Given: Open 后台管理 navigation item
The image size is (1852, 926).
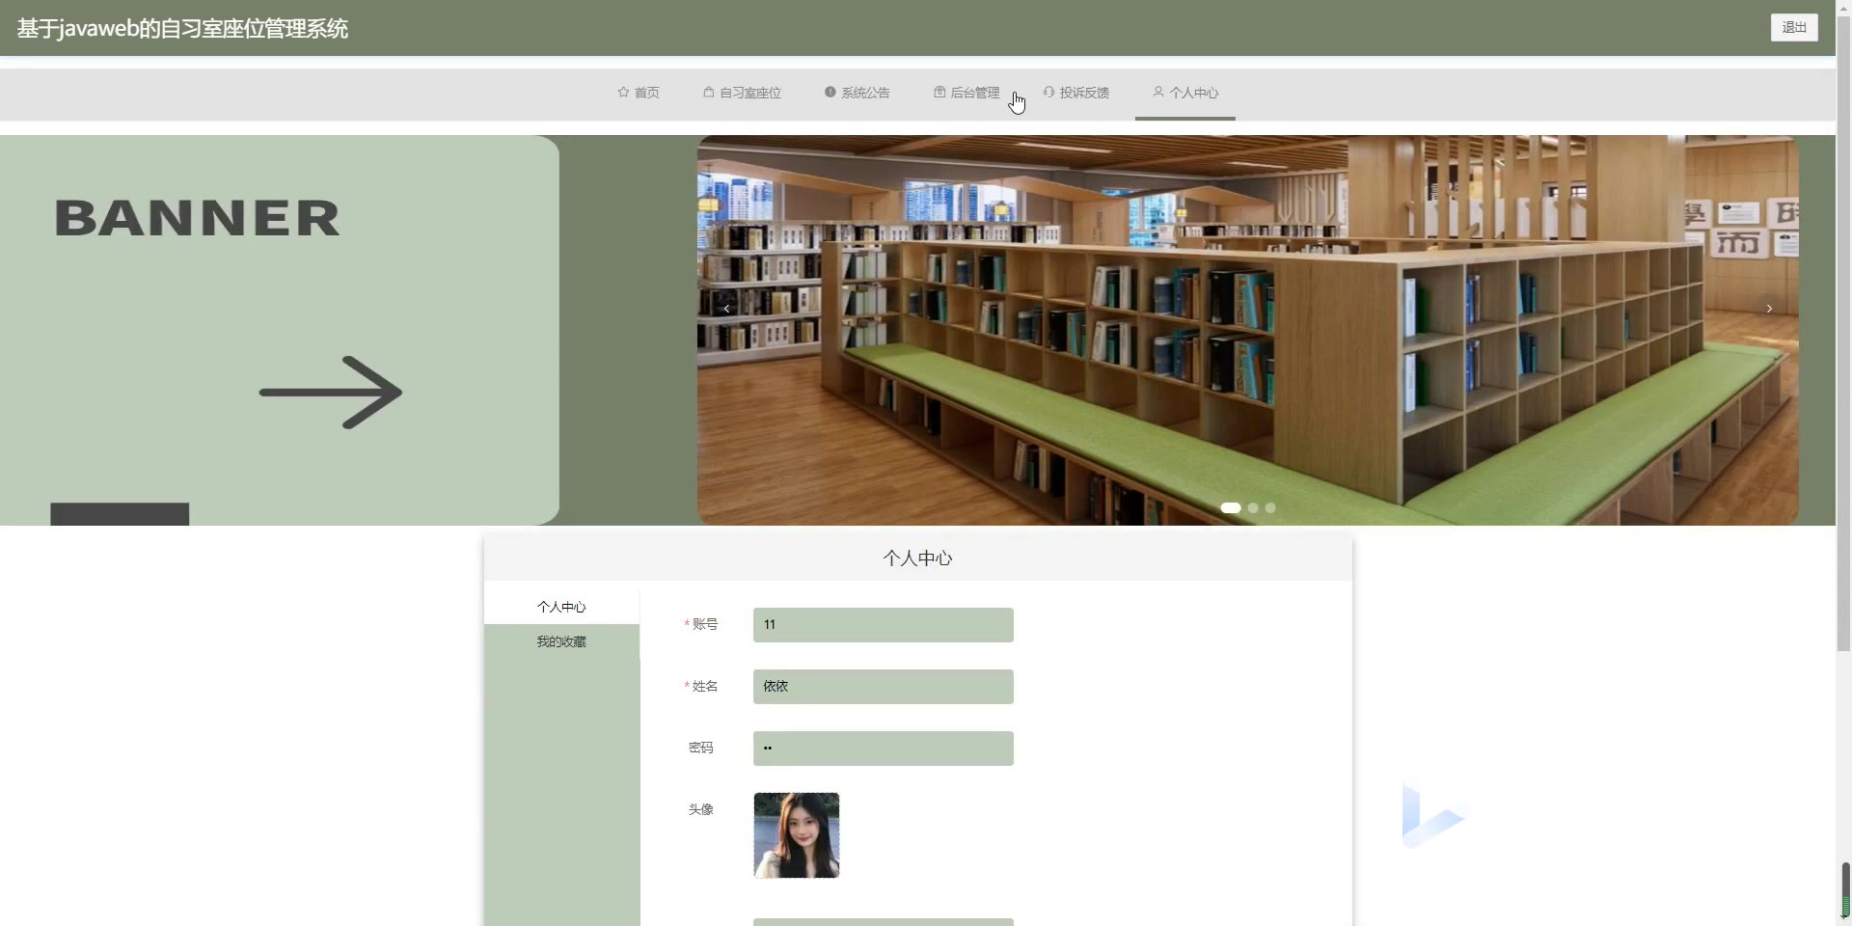Looking at the screenshot, I should coord(967,94).
